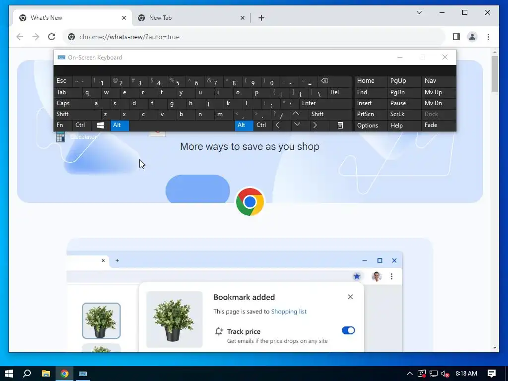The image size is (508, 381).
Task: Click the Nav key
Action: 439,81
